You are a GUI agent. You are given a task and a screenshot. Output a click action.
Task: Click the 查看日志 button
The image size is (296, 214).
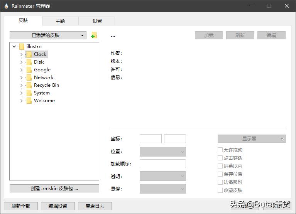coord(95,206)
